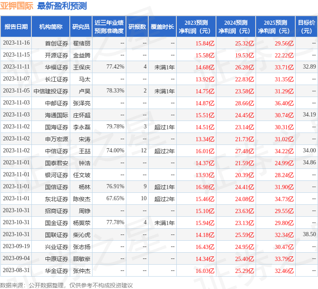Click the date 2023-09-19 cell
This screenshot has height=289, width=318.
click(16, 246)
